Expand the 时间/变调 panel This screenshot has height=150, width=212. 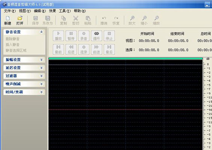(24, 92)
